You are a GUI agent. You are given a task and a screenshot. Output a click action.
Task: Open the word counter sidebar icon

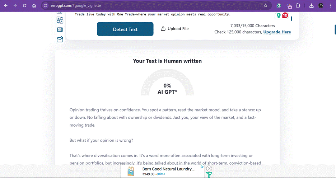[60, 30]
